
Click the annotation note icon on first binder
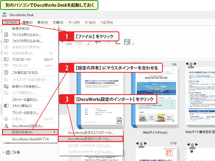[x=119, y=120]
